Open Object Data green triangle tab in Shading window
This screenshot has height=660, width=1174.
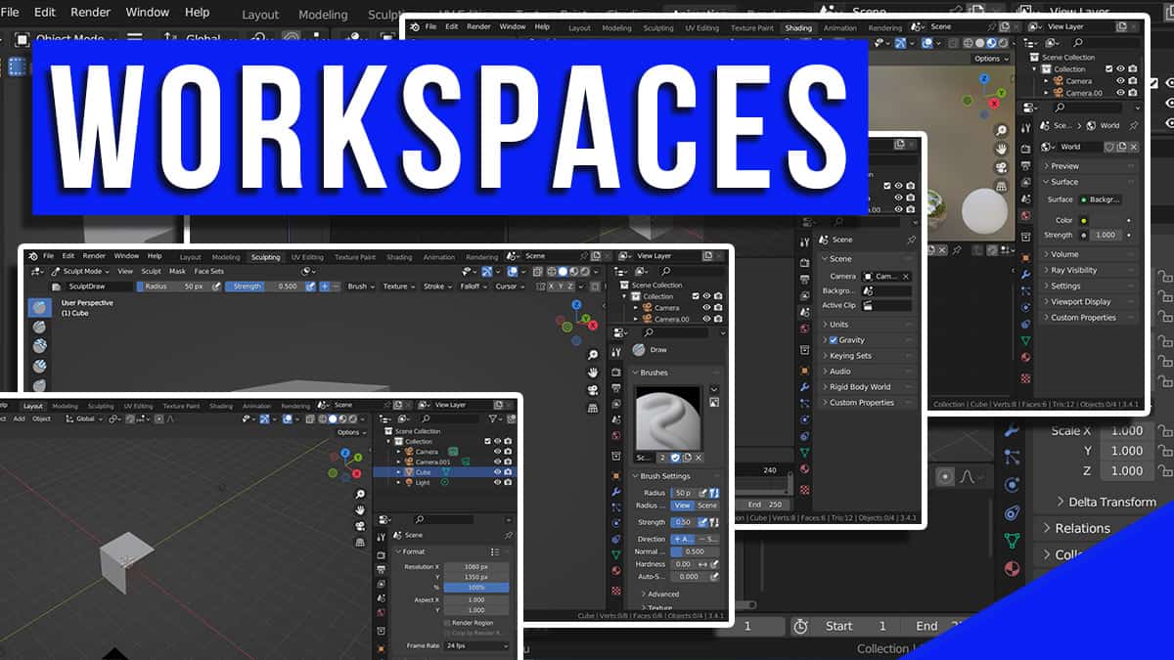click(x=1025, y=340)
